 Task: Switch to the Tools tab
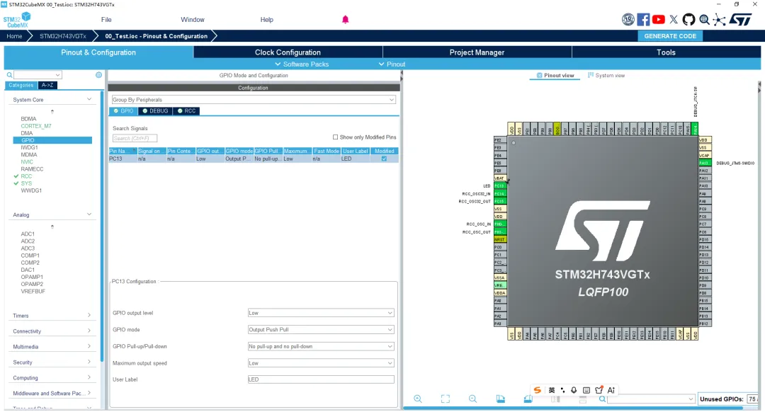pos(666,52)
